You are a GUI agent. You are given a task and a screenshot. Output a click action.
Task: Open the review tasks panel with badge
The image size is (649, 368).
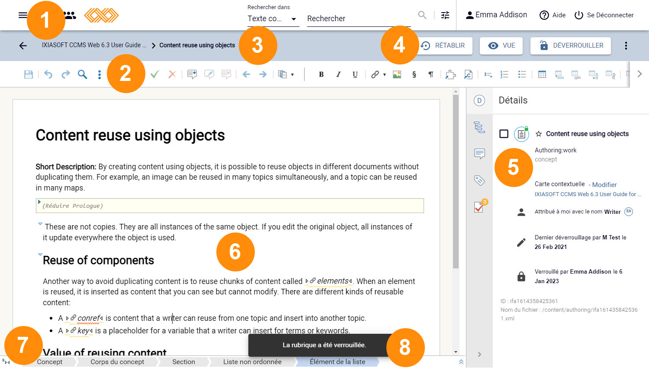[480, 206]
